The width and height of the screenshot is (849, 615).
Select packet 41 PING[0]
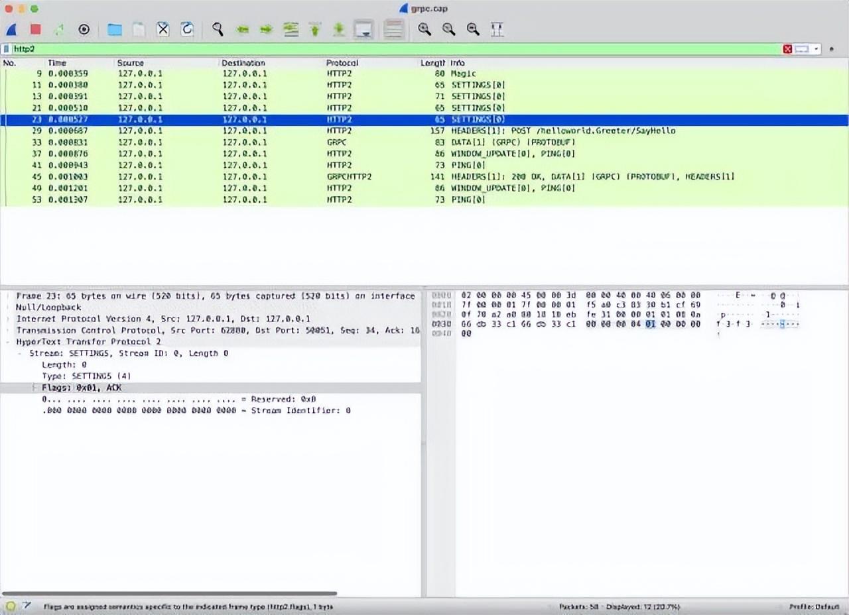[424, 165]
